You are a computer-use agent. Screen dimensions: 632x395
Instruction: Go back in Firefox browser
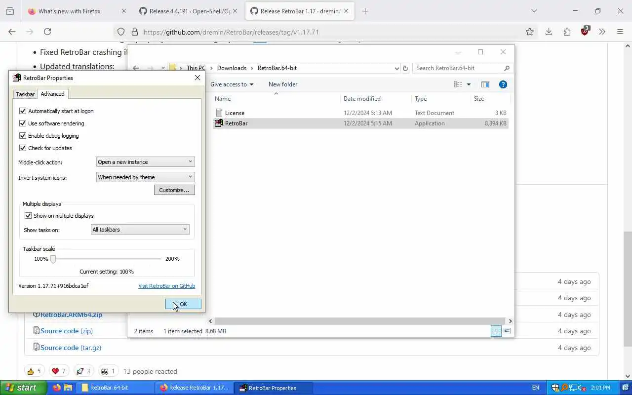12,32
